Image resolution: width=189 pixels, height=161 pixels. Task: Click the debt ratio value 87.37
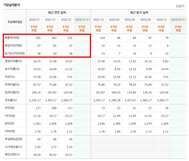click(x=37, y=85)
